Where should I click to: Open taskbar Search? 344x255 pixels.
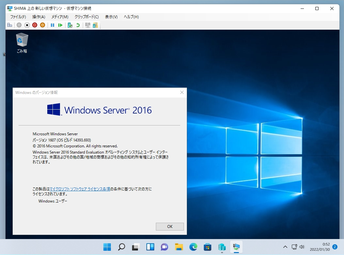point(121,247)
